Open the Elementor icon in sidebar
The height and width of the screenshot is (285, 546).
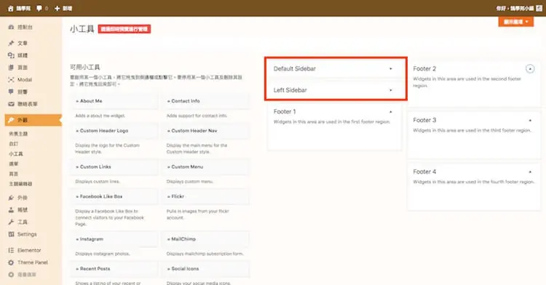point(11,250)
